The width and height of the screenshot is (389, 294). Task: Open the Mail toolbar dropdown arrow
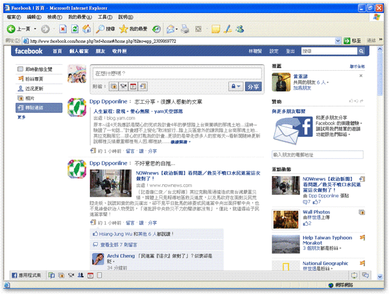click(x=176, y=29)
